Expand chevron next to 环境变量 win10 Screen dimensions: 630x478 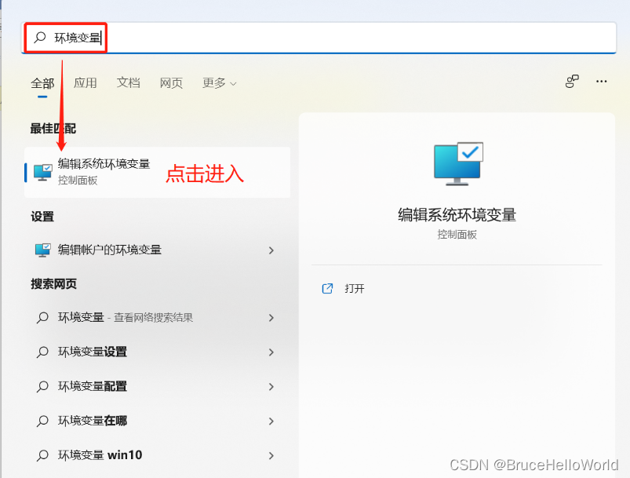[271, 455]
